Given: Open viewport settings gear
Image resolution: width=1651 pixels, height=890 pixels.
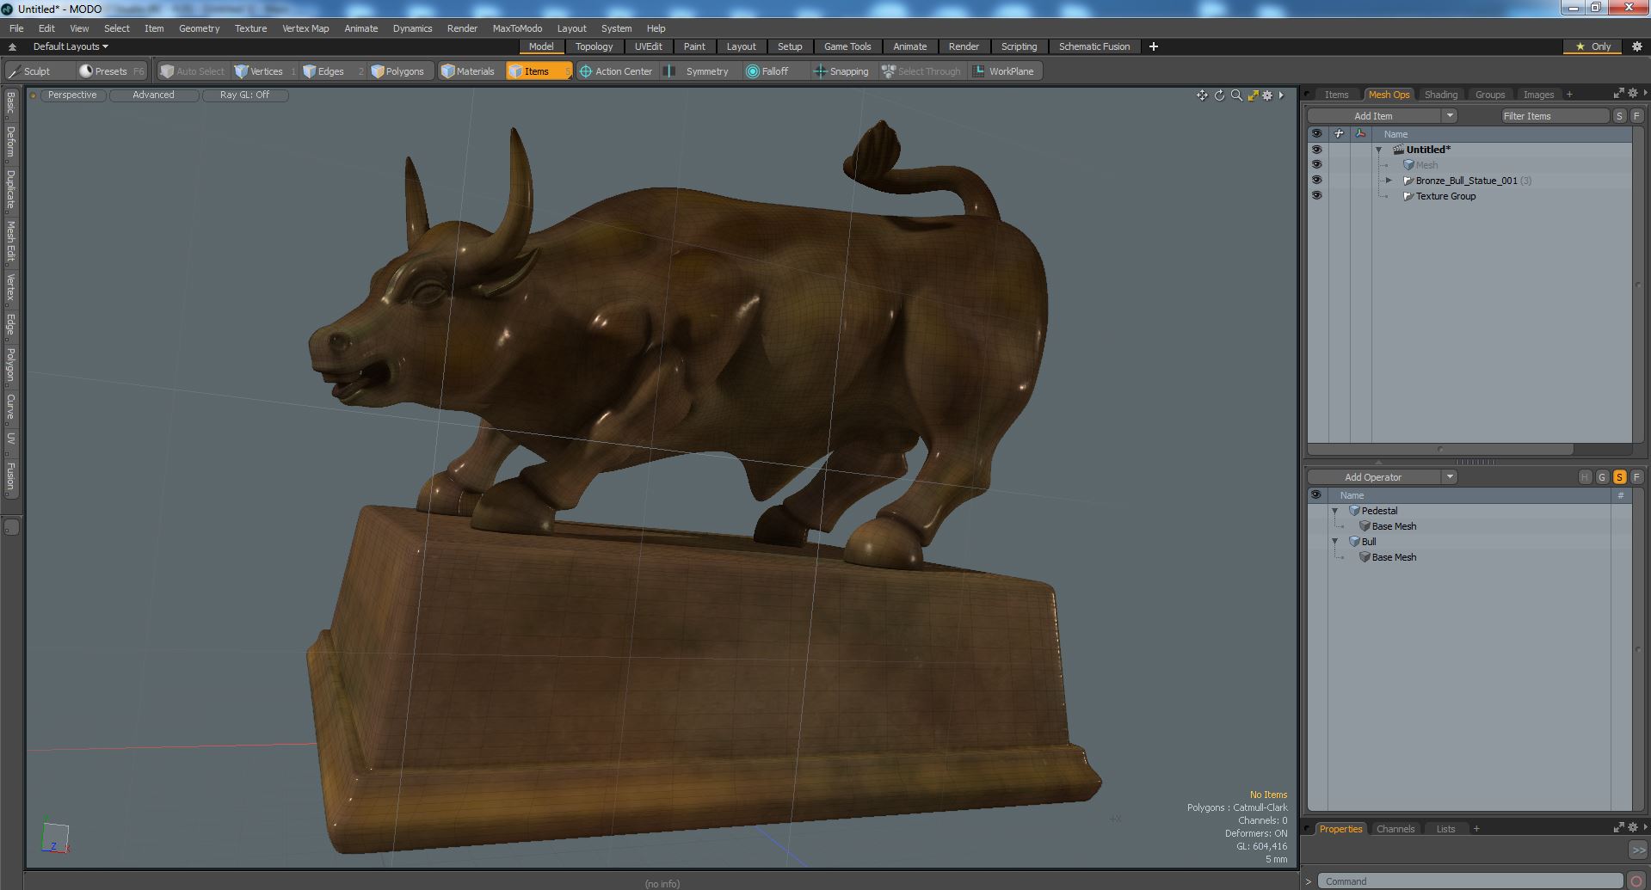Looking at the screenshot, I should (1267, 95).
